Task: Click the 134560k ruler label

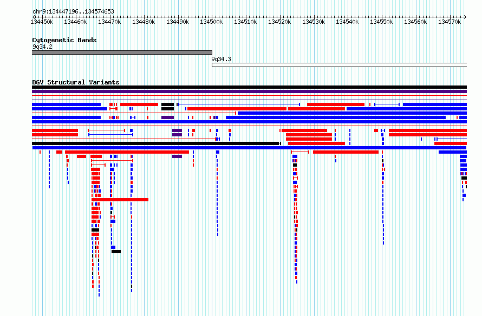Action: click(x=415, y=22)
